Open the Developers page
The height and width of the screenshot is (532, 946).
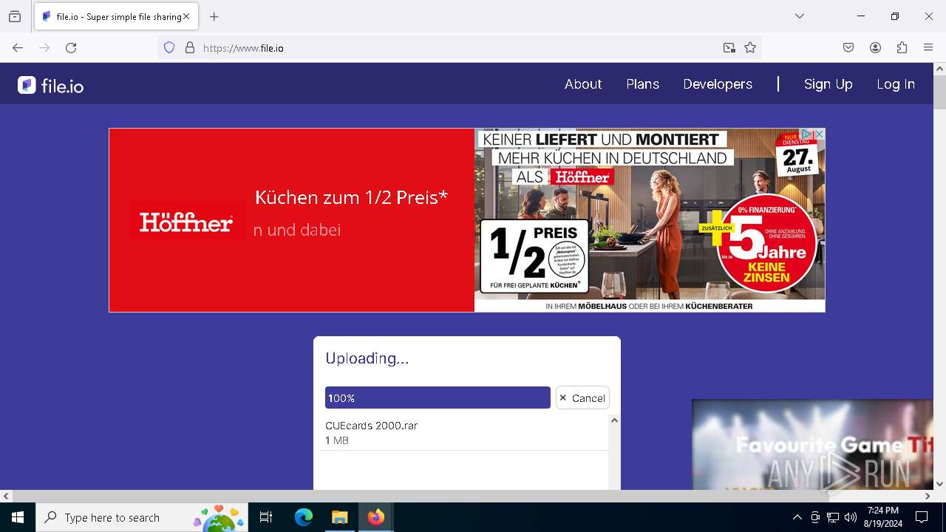coord(718,84)
